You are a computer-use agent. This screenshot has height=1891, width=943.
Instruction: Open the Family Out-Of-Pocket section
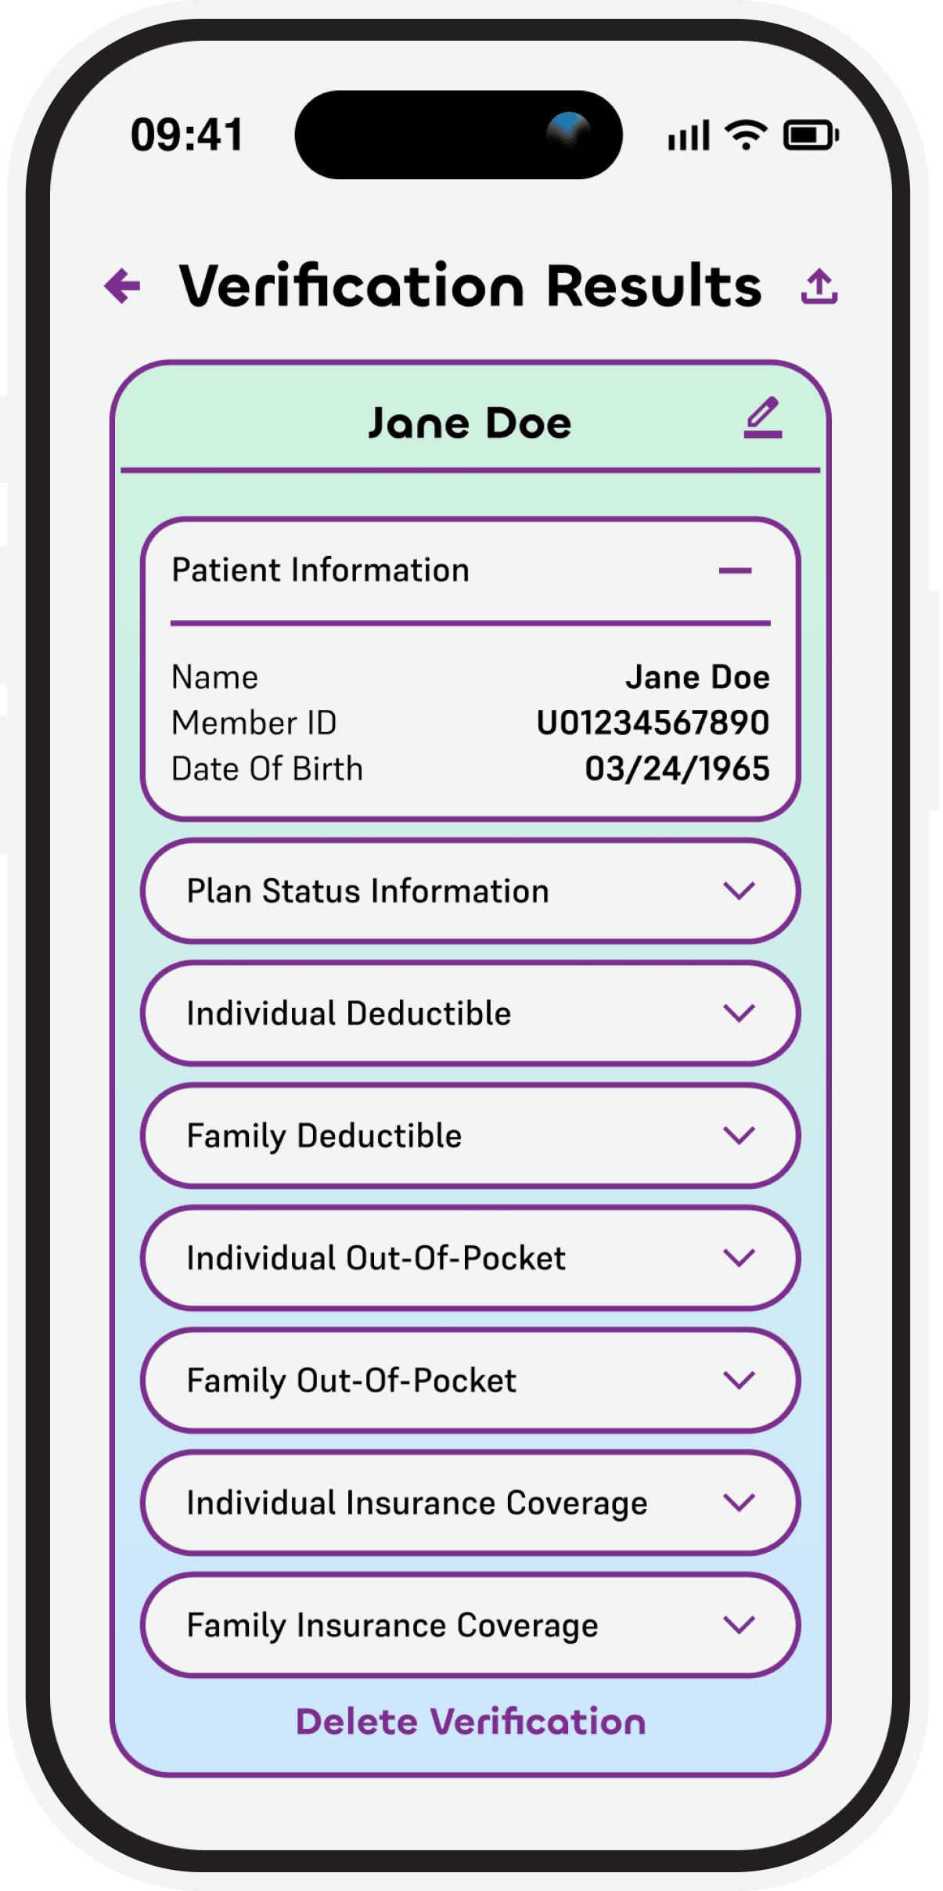pos(470,1380)
